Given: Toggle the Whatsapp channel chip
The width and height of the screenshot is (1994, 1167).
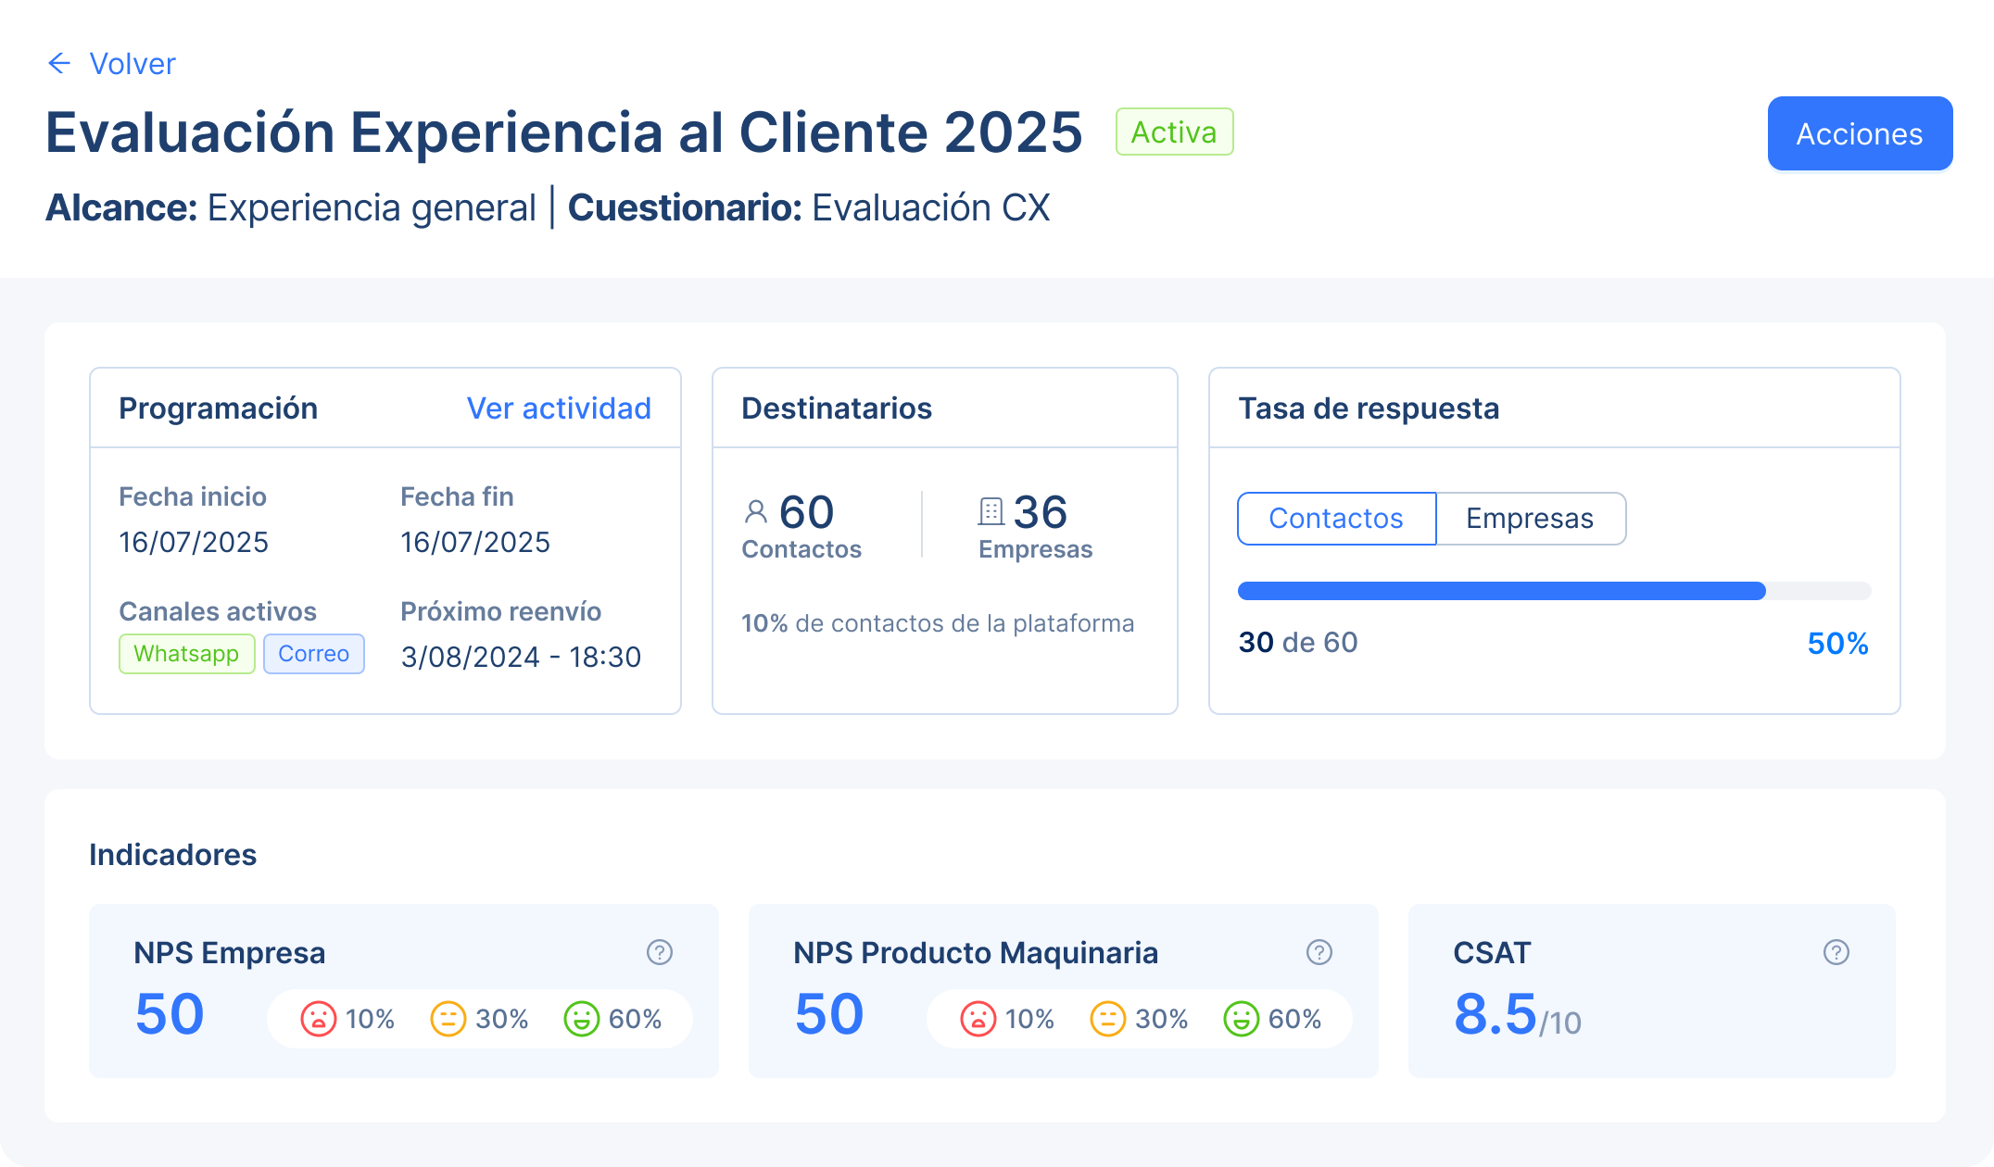Looking at the screenshot, I should (x=186, y=654).
